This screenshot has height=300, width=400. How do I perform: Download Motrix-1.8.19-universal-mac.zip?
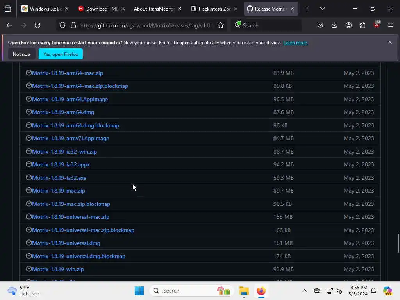(x=71, y=217)
